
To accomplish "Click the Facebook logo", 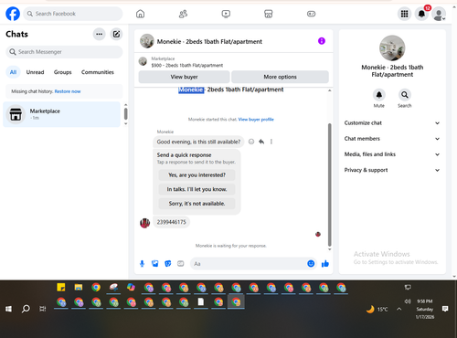I will 13,14.
